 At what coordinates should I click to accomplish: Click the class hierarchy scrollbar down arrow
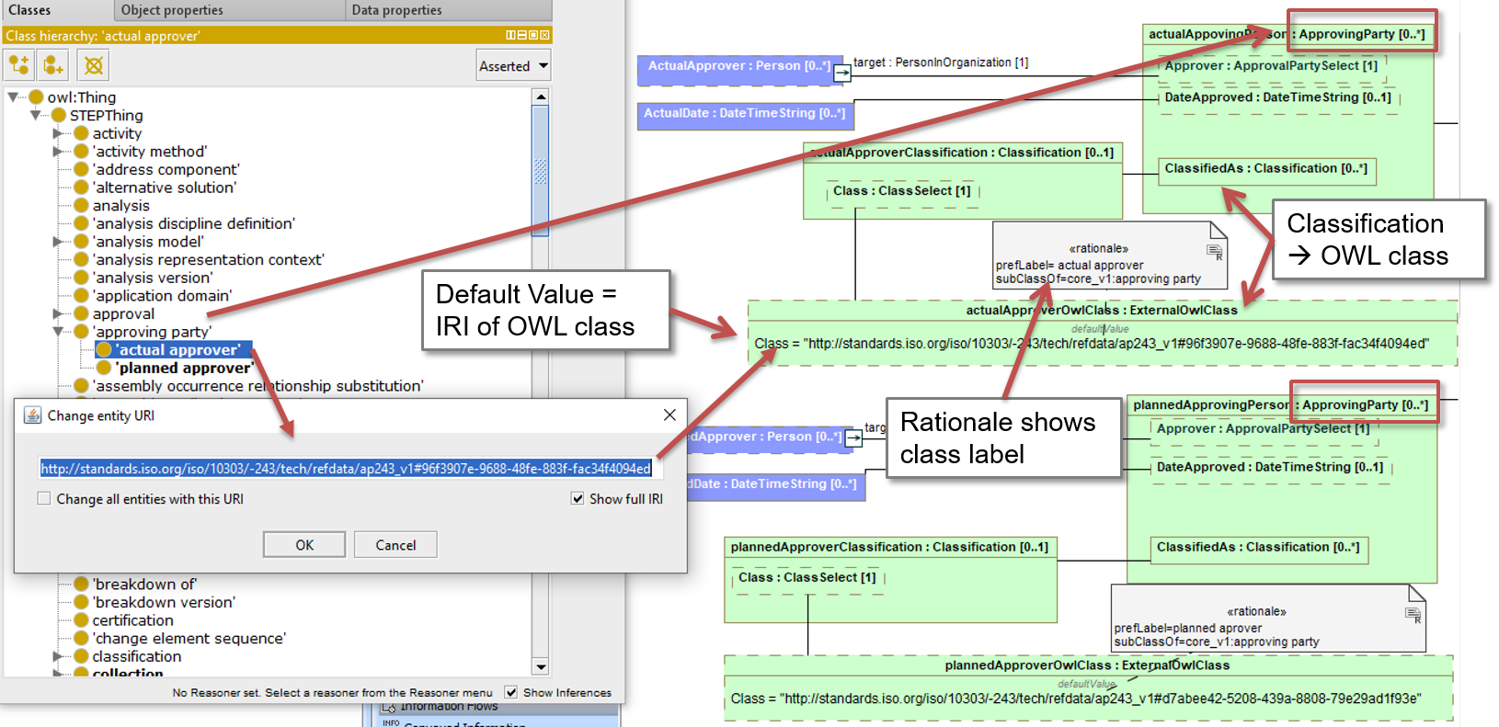click(x=541, y=667)
